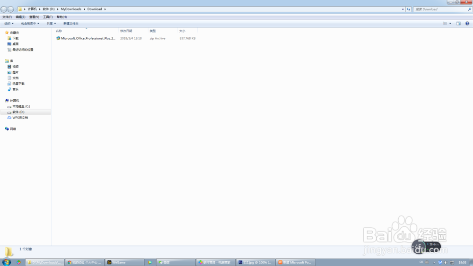Click the taskbar clock showing 19:03
Screen dimensions: 473x266
point(463,262)
